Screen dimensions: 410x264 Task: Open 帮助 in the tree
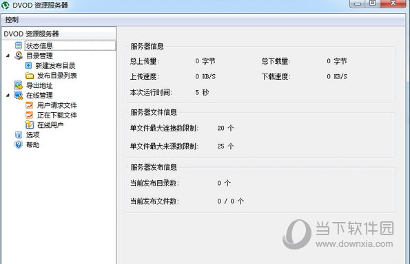tap(33, 145)
